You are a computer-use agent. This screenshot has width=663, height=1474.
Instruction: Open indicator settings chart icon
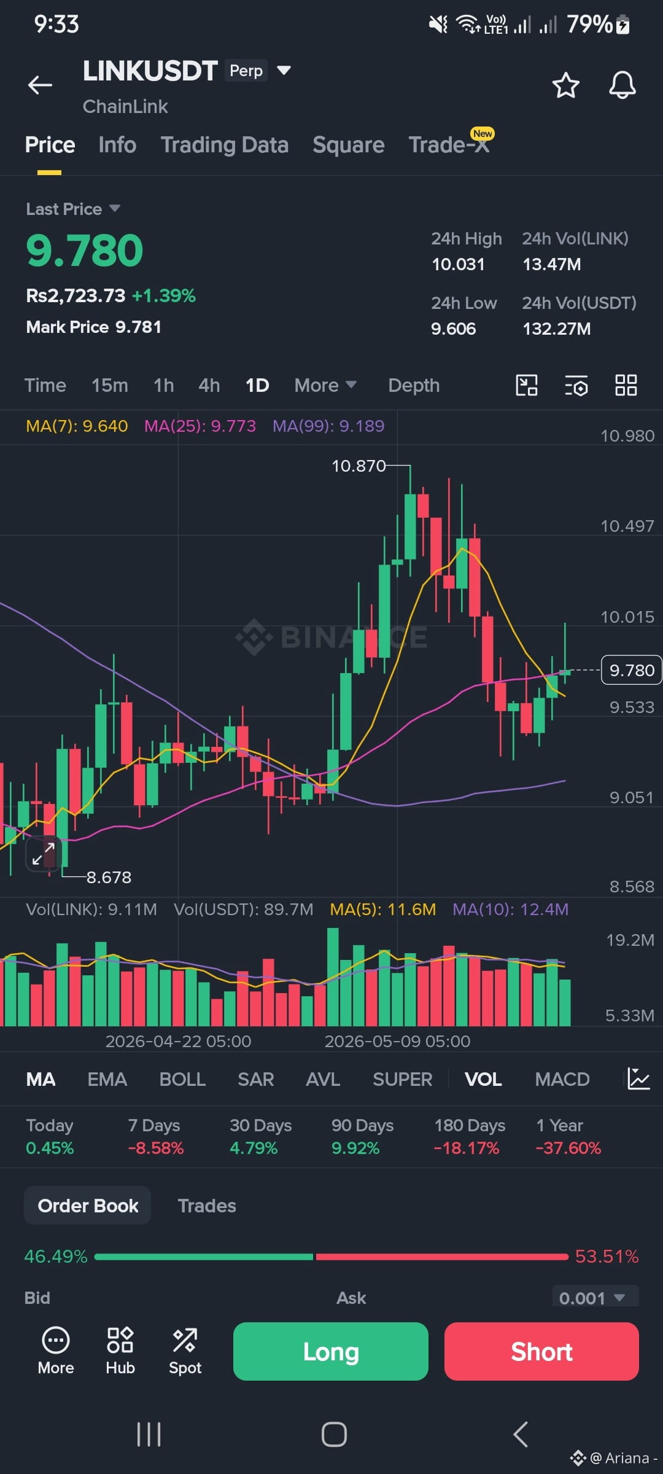point(638,1079)
